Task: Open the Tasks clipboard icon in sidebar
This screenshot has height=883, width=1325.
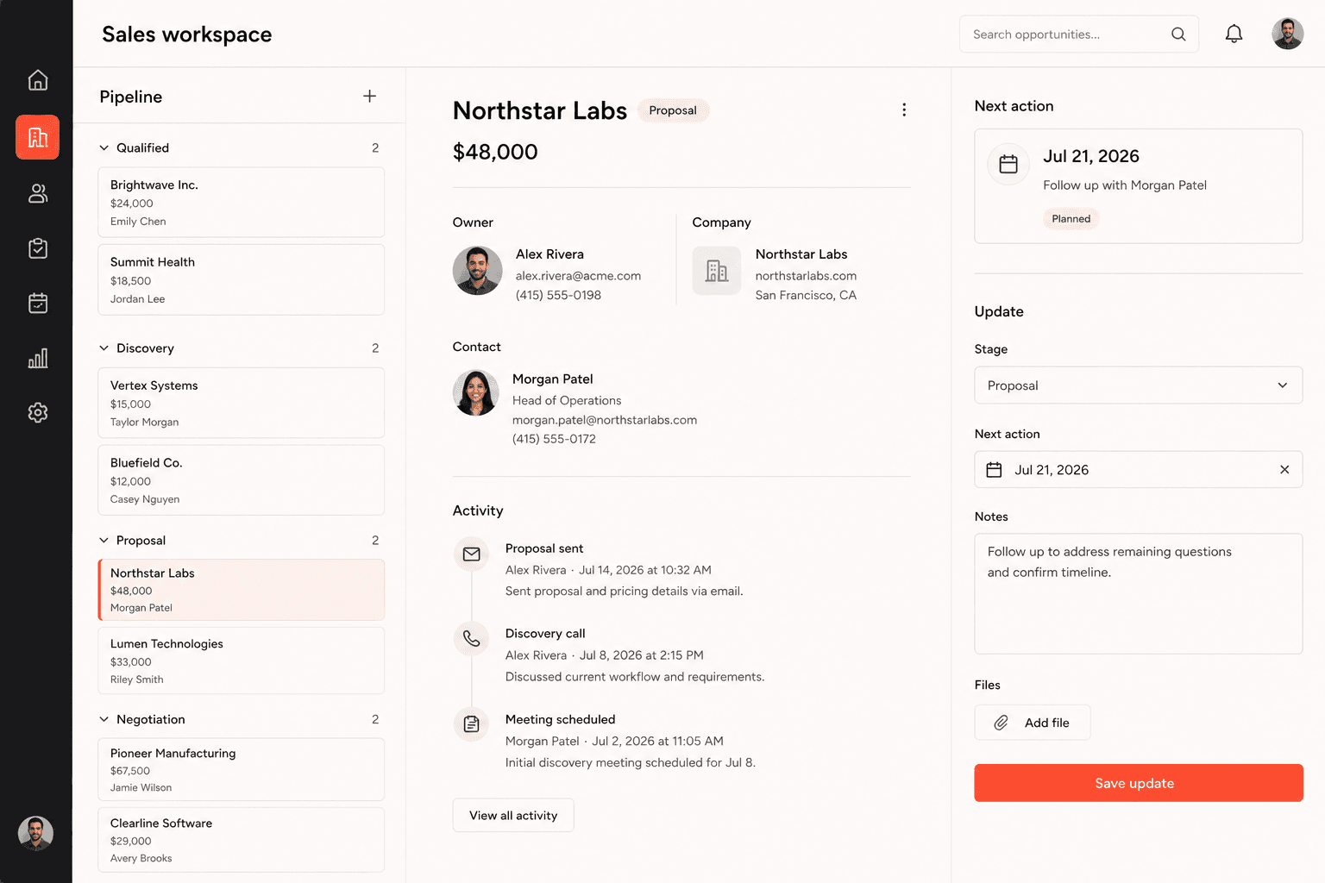Action: click(37, 248)
